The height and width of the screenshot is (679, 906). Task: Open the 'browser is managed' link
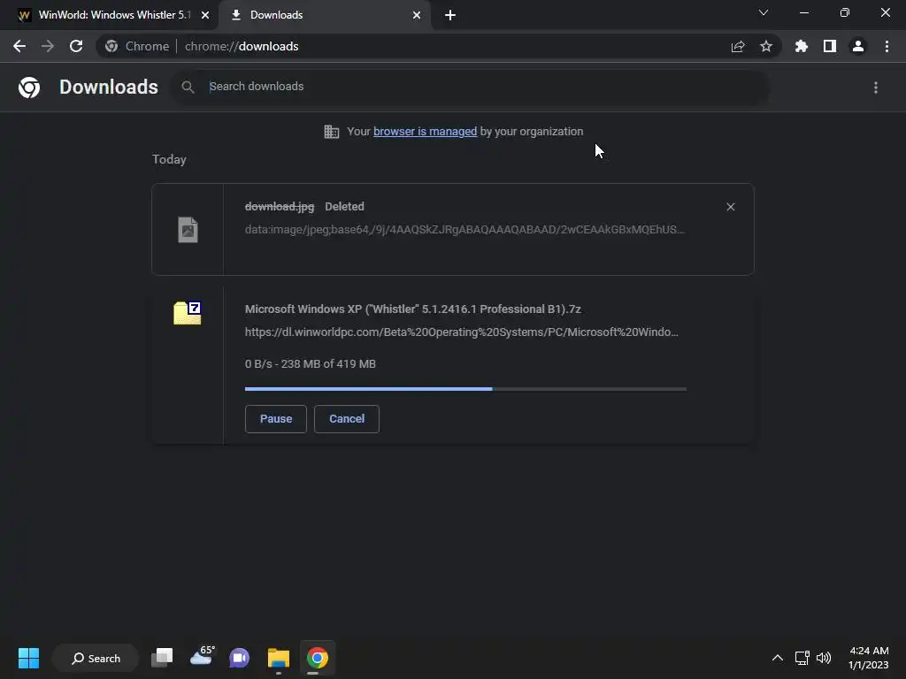click(426, 132)
